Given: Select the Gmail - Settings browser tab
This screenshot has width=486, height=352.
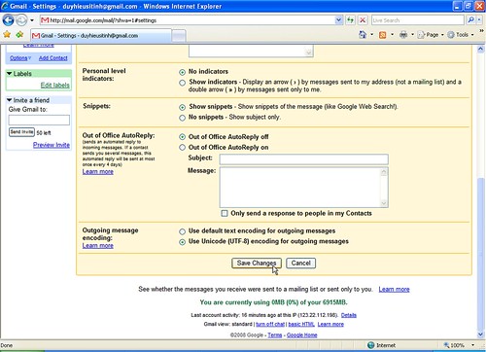Looking at the screenshot, I should click(101, 36).
